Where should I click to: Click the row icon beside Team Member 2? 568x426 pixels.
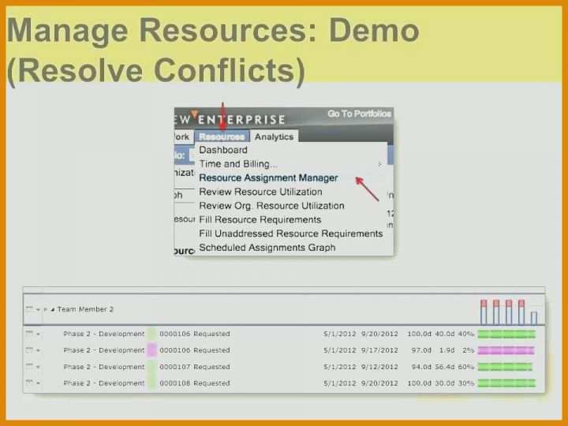pos(29,309)
